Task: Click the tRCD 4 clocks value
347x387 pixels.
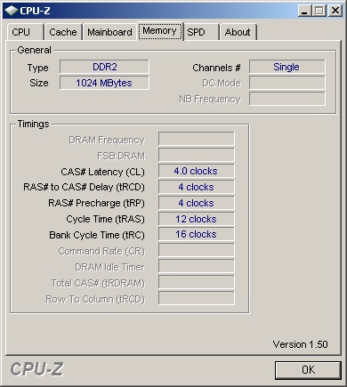Action: 197,187
